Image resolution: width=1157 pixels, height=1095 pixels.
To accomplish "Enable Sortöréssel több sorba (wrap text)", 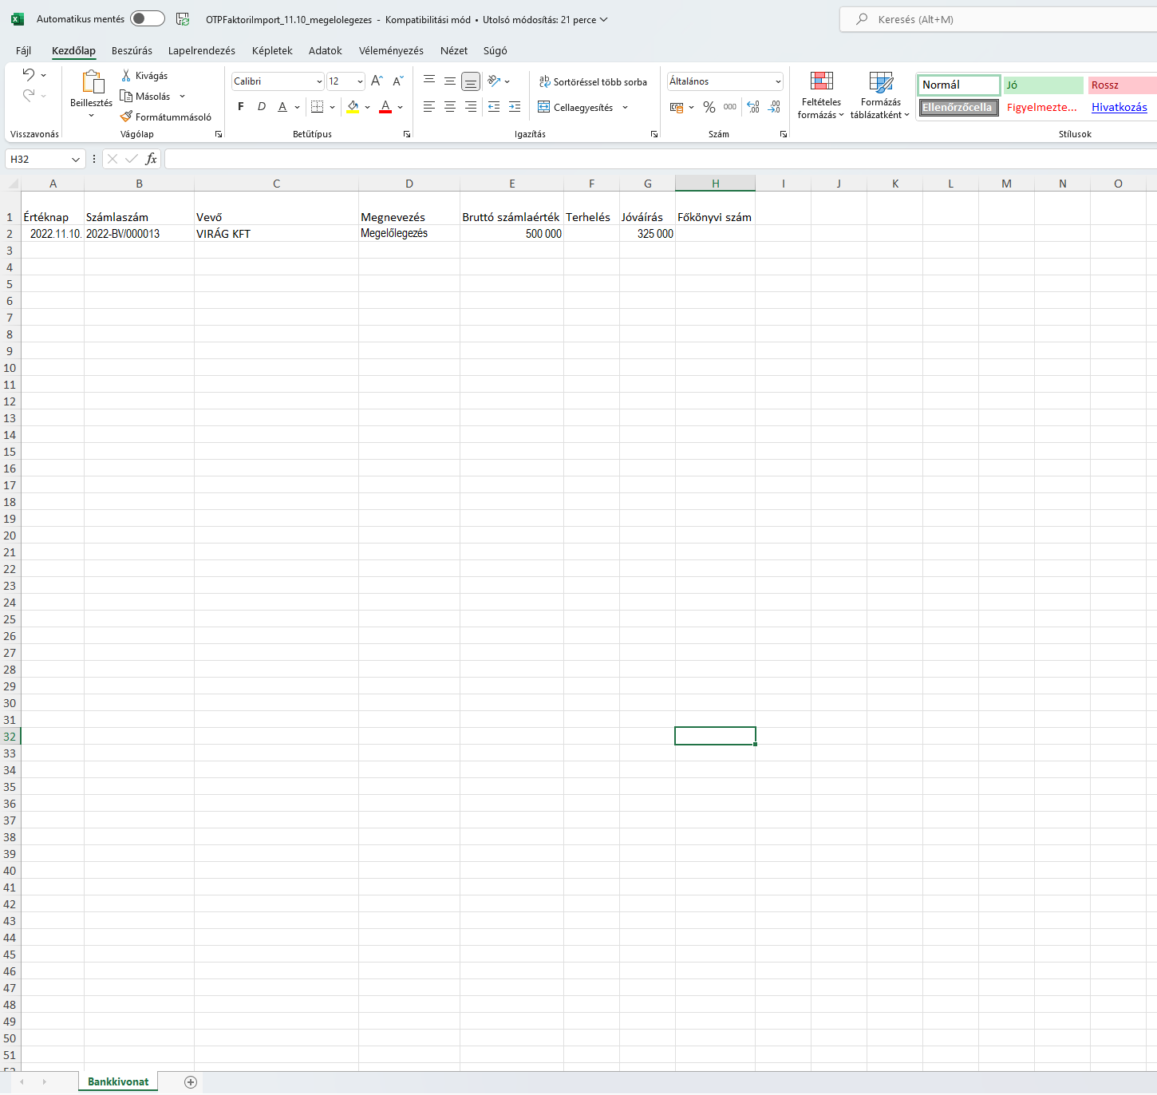I will [x=594, y=81].
